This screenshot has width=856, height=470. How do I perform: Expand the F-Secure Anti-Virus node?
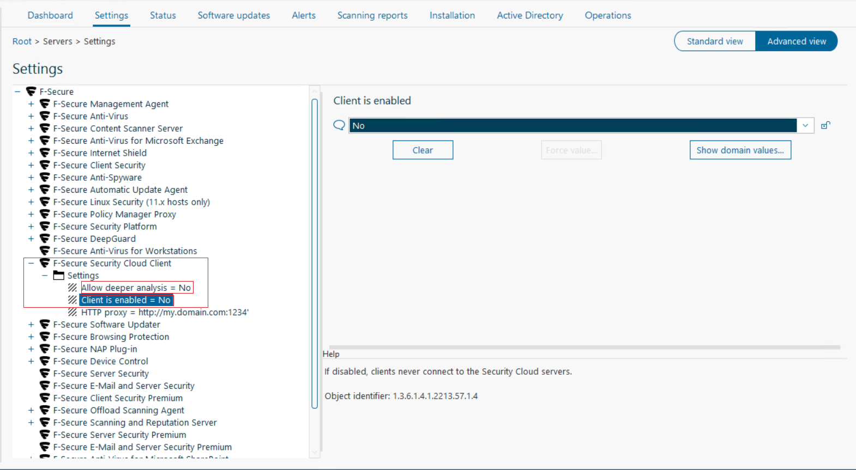(x=31, y=116)
